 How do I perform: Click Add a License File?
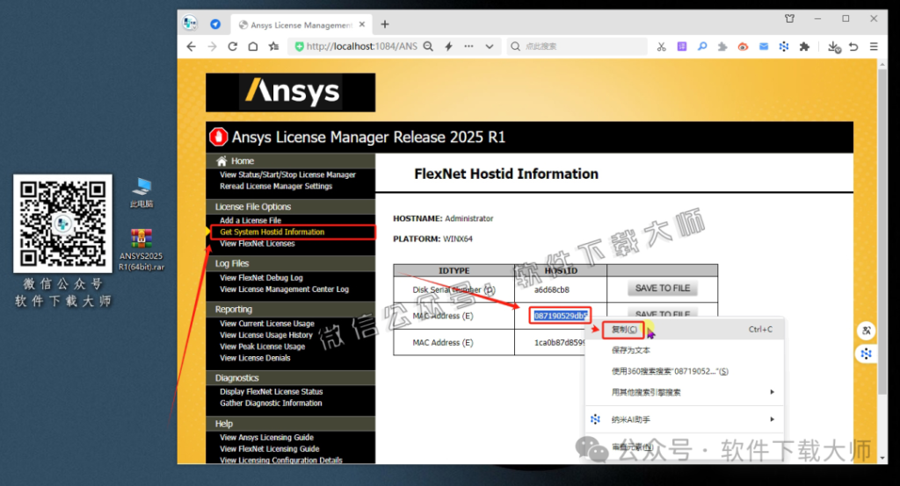click(250, 220)
